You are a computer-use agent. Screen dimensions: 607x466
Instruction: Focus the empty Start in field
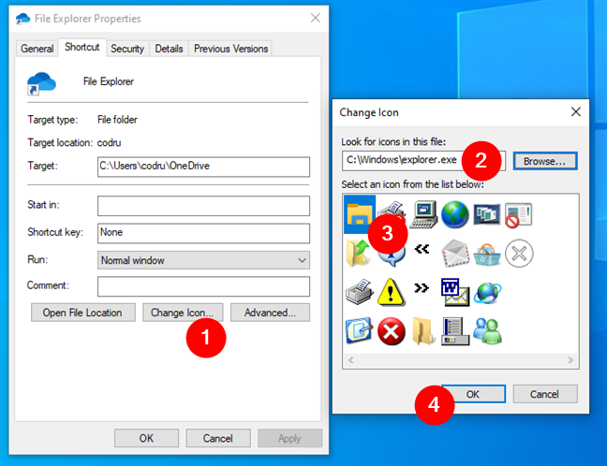click(x=203, y=205)
